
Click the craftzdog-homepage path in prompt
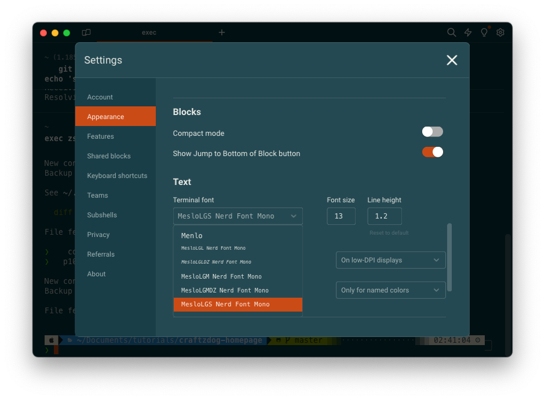pos(220,340)
